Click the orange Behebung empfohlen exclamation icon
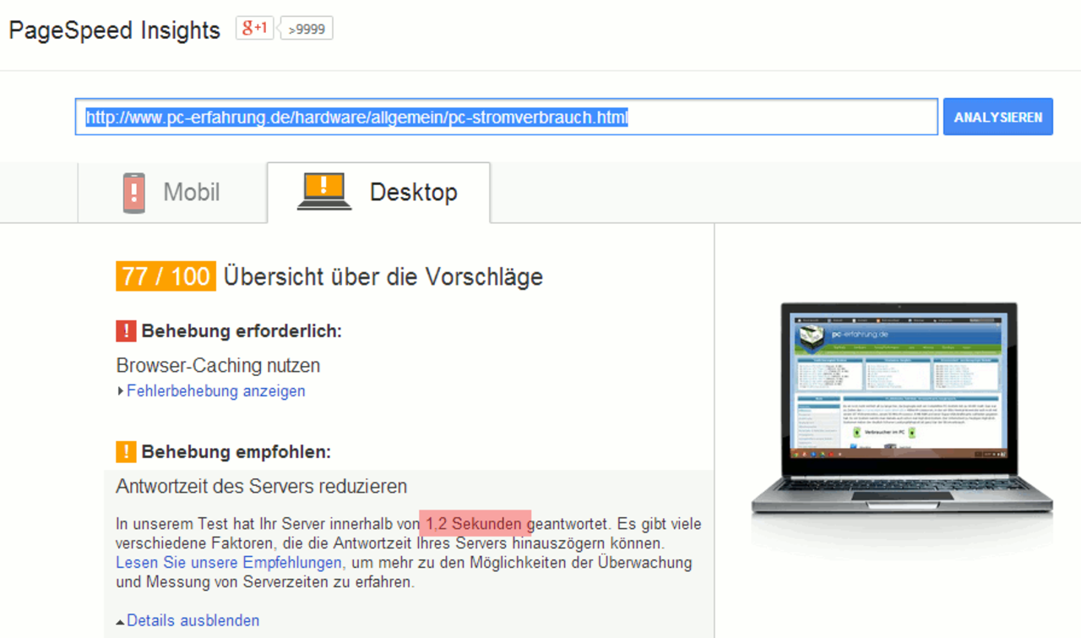The image size is (1081, 638). click(126, 452)
